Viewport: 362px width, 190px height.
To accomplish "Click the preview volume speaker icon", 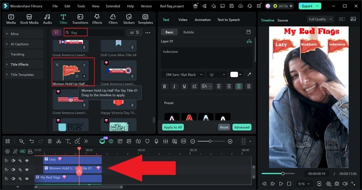I will 345,184.
